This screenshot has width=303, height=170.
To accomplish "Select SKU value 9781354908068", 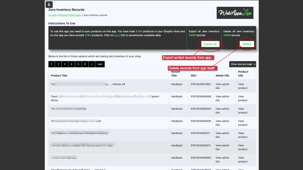I will click(201, 96).
